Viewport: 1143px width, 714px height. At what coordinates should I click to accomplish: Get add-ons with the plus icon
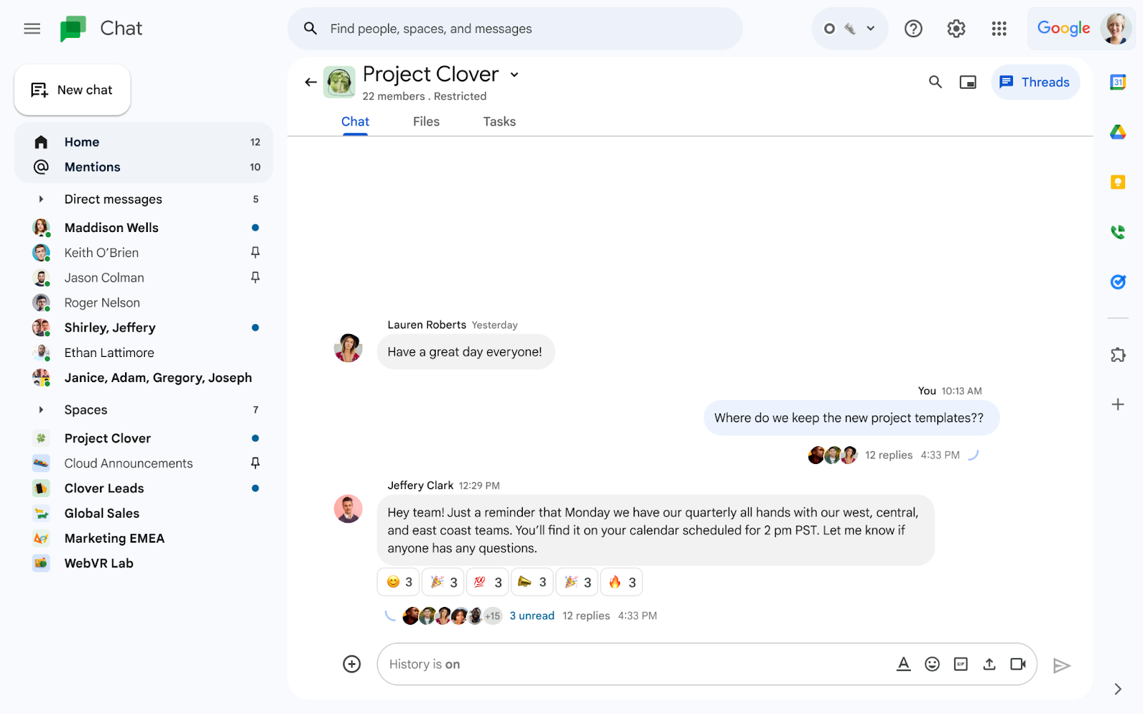click(x=1118, y=405)
